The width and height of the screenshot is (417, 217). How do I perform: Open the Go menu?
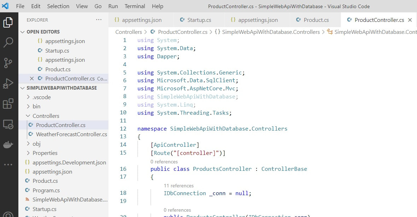point(98,6)
